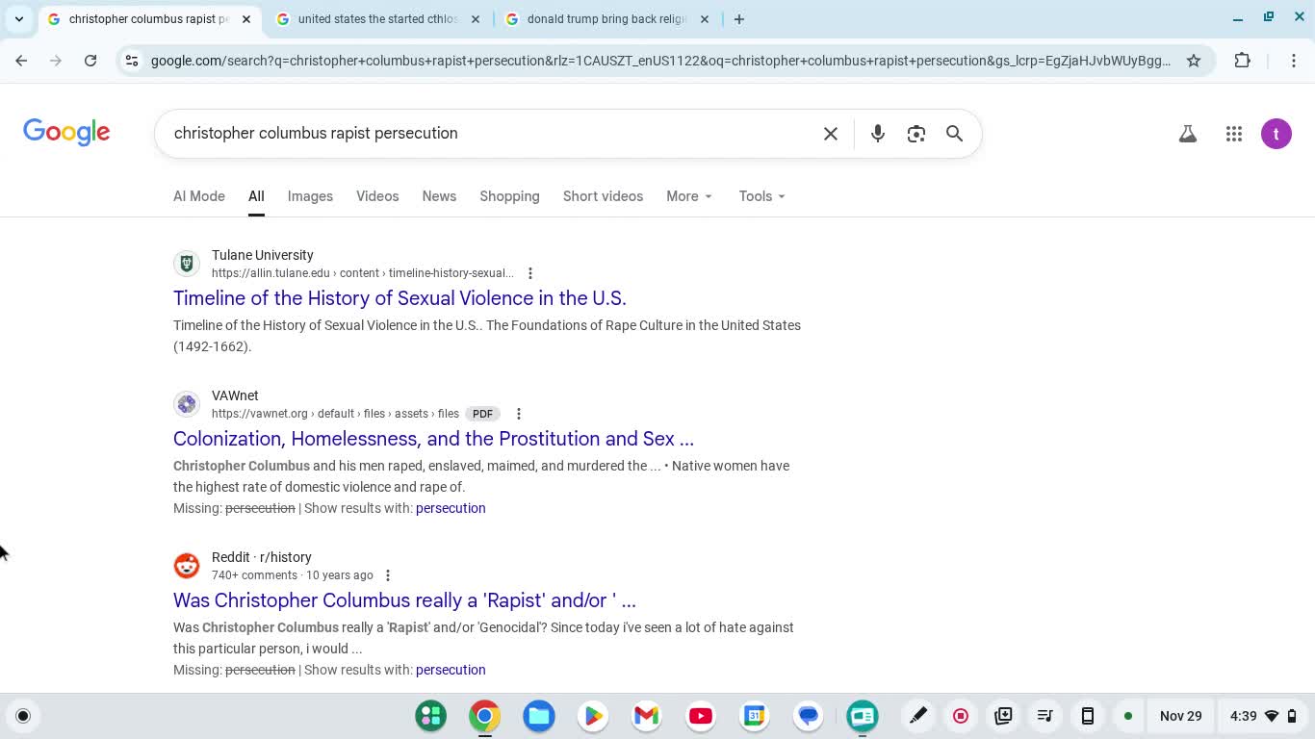Click inside the Google search input field
This screenshot has height=739, width=1315.
[481, 134]
